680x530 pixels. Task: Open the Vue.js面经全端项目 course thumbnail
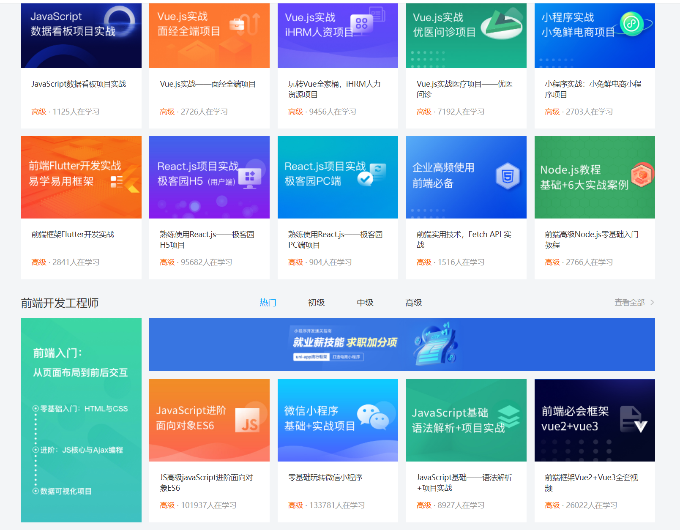click(x=209, y=36)
